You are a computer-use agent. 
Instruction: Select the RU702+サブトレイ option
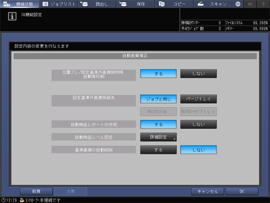tap(198, 111)
